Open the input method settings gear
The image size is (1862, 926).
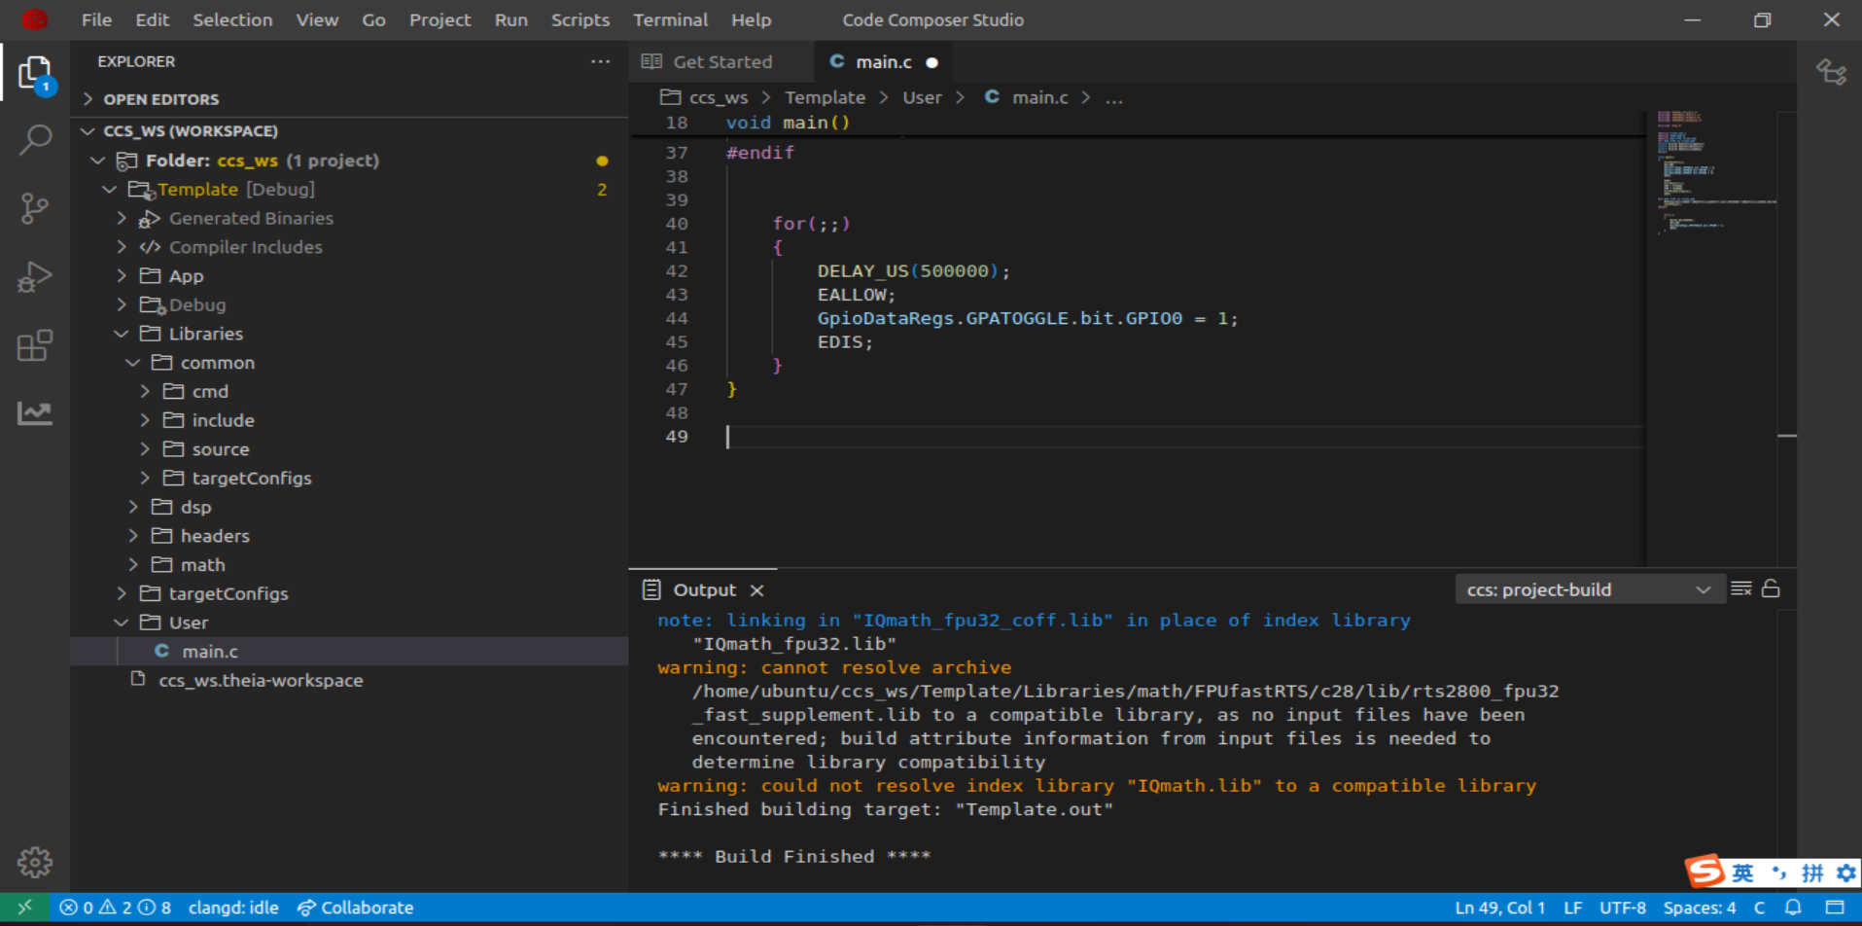tap(1845, 873)
